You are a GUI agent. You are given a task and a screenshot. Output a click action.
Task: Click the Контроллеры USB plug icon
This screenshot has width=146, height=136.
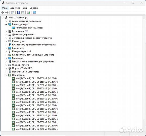click(x=10, y=51)
